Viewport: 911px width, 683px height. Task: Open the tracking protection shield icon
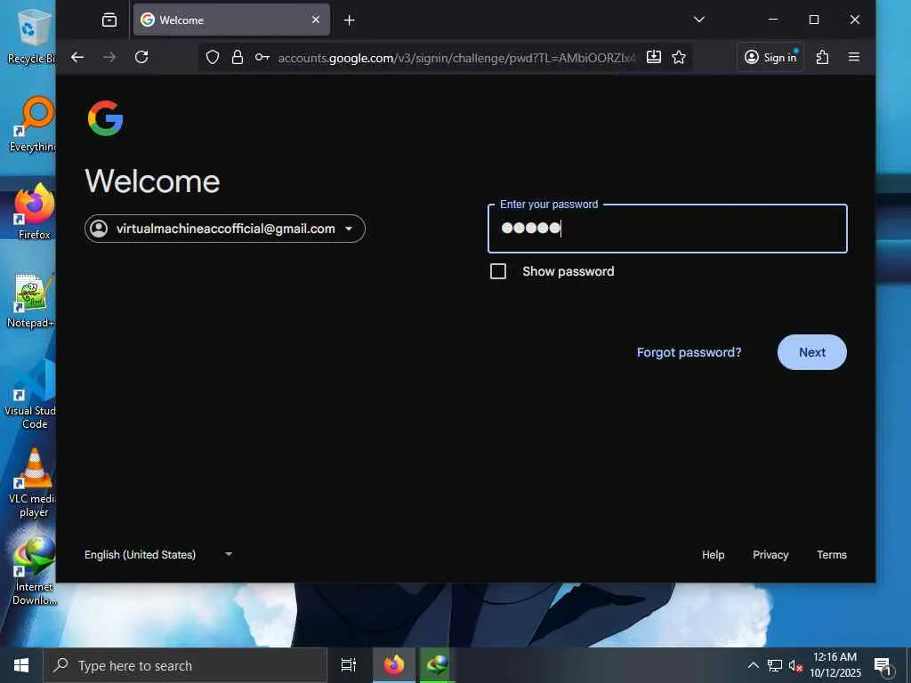[x=213, y=57]
